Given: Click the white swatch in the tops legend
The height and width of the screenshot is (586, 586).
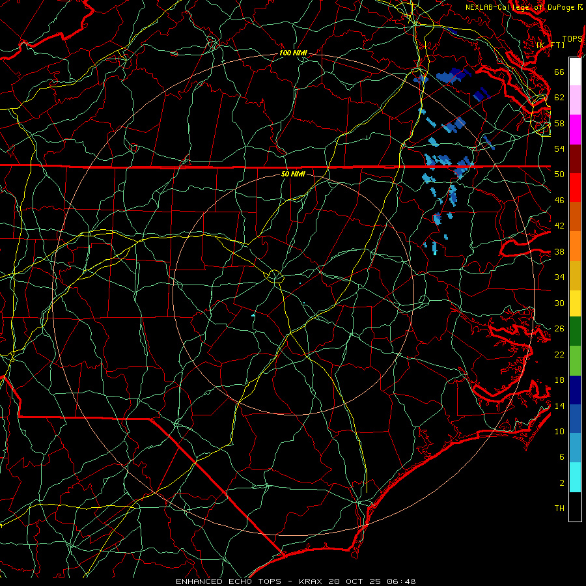Looking at the screenshot, I should tap(575, 72).
